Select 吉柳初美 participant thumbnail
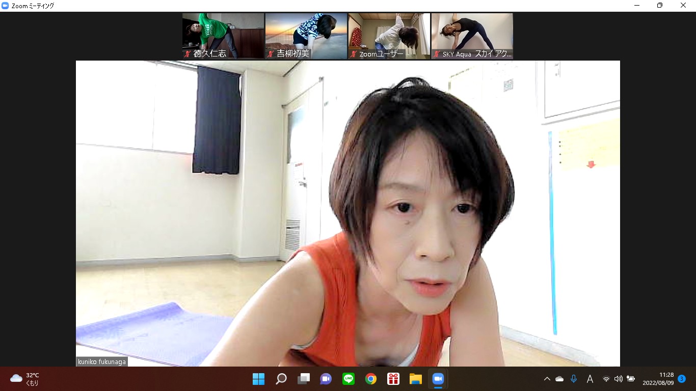 click(306, 36)
